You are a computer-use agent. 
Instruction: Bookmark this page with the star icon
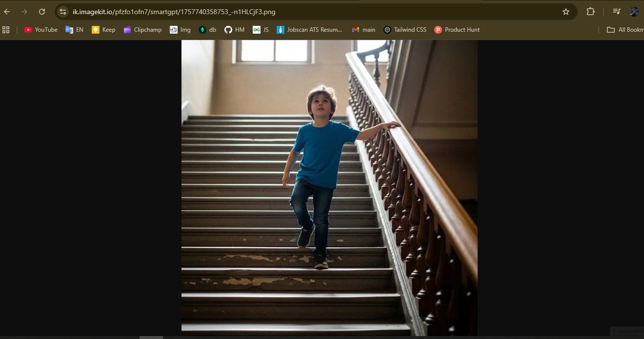click(566, 11)
